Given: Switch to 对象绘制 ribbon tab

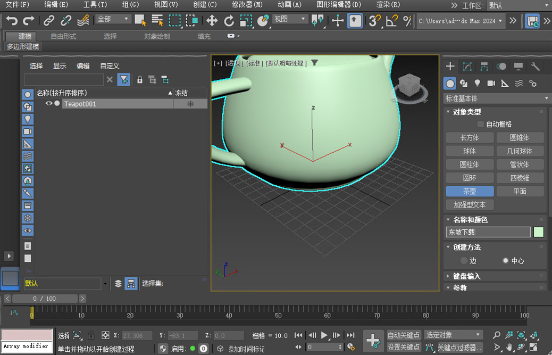Looking at the screenshot, I should pyautogui.click(x=157, y=36).
